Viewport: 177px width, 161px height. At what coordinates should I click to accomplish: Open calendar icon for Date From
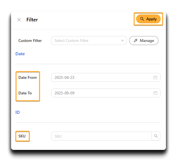click(x=155, y=77)
